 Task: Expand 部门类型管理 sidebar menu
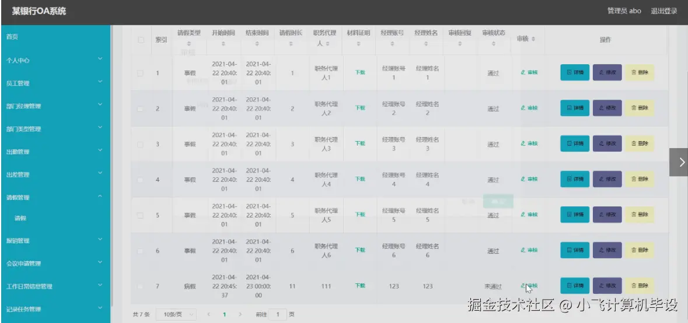55,129
